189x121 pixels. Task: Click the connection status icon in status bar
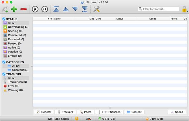[77, 119]
